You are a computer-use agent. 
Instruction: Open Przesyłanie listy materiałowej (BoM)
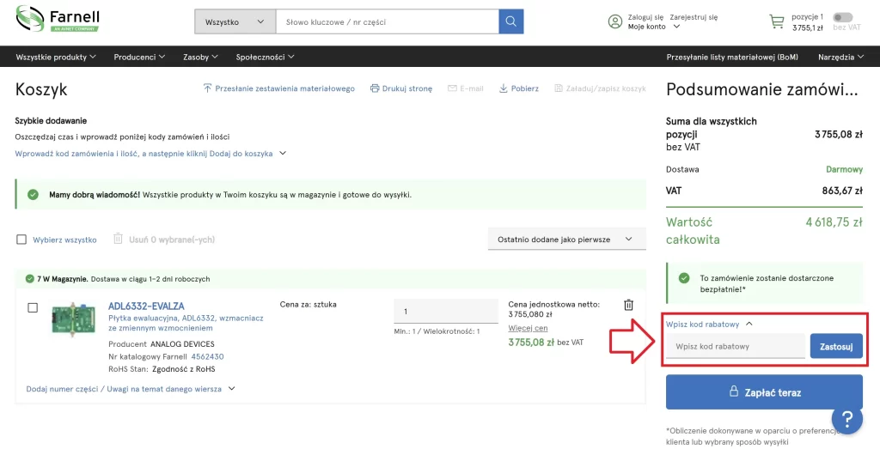tap(732, 57)
